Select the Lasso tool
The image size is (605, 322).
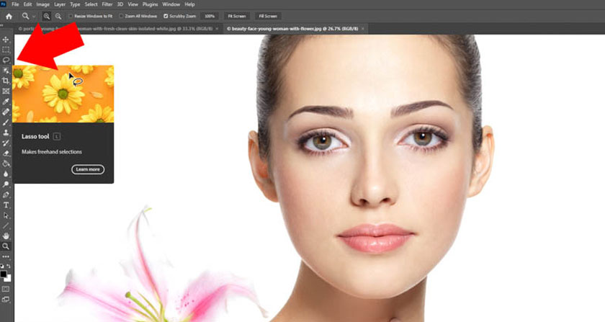(6, 60)
